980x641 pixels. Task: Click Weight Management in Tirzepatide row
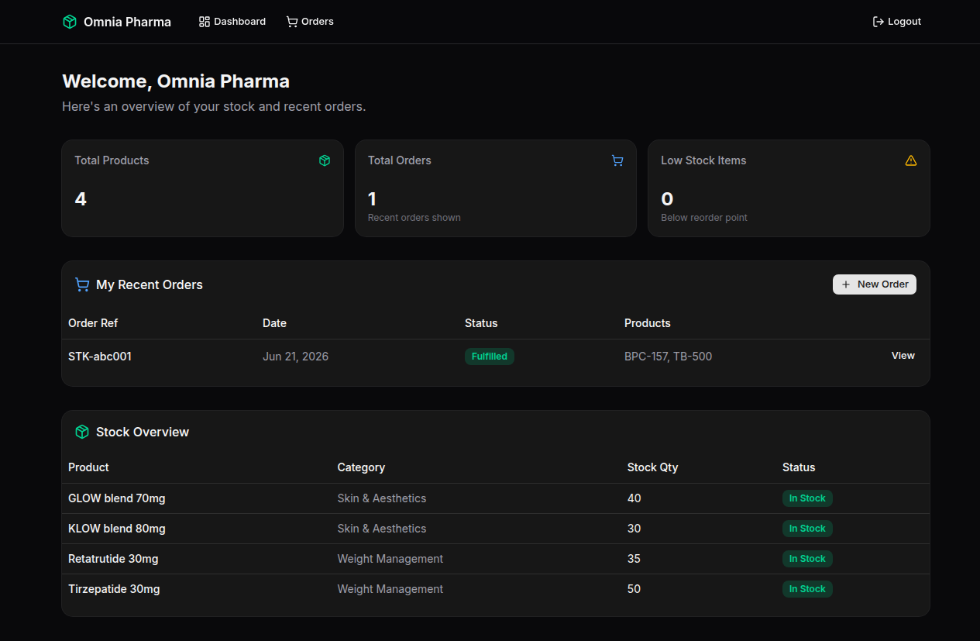[390, 589]
